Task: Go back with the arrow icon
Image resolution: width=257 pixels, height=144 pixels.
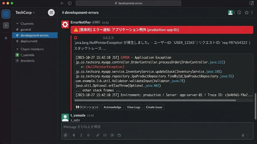Action: click(62, 3)
